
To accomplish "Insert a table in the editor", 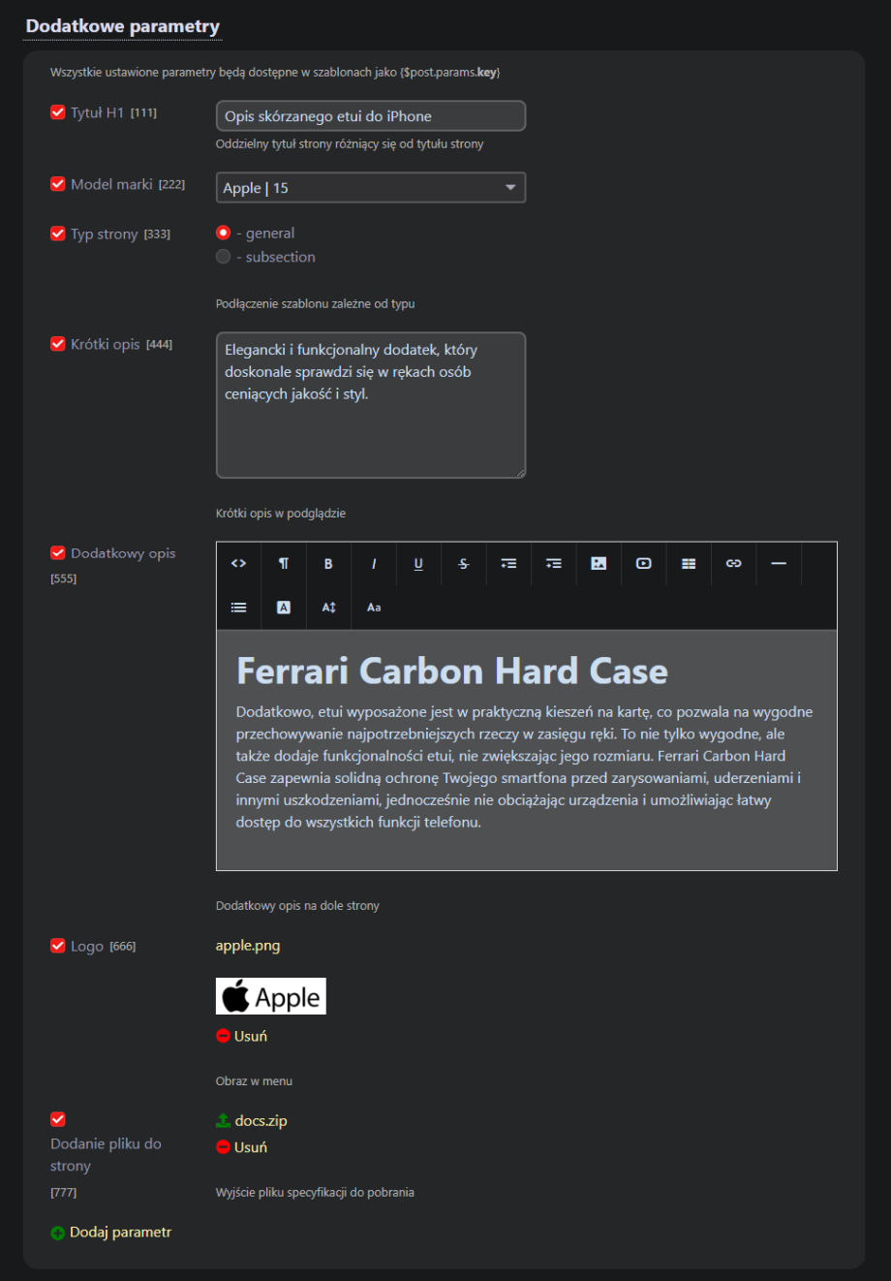I will [689, 564].
